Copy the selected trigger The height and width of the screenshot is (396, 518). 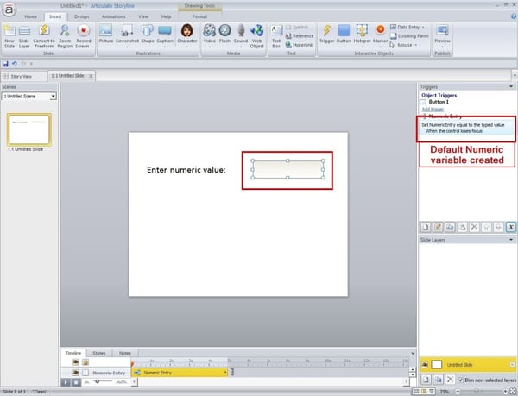point(450,227)
